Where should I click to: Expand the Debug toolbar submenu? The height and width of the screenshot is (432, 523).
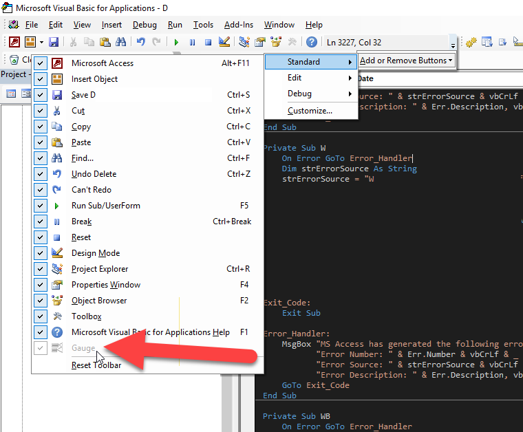tap(311, 94)
